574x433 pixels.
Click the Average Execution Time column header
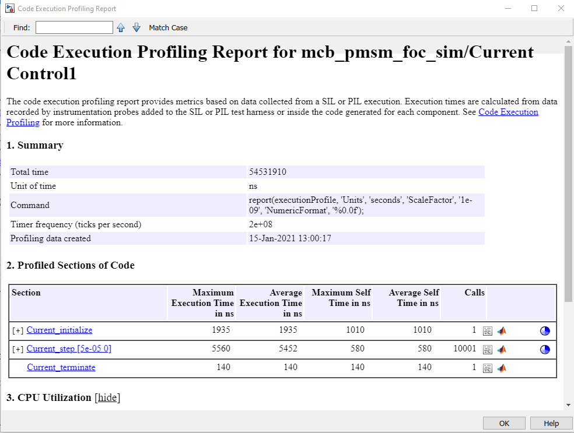click(x=271, y=303)
